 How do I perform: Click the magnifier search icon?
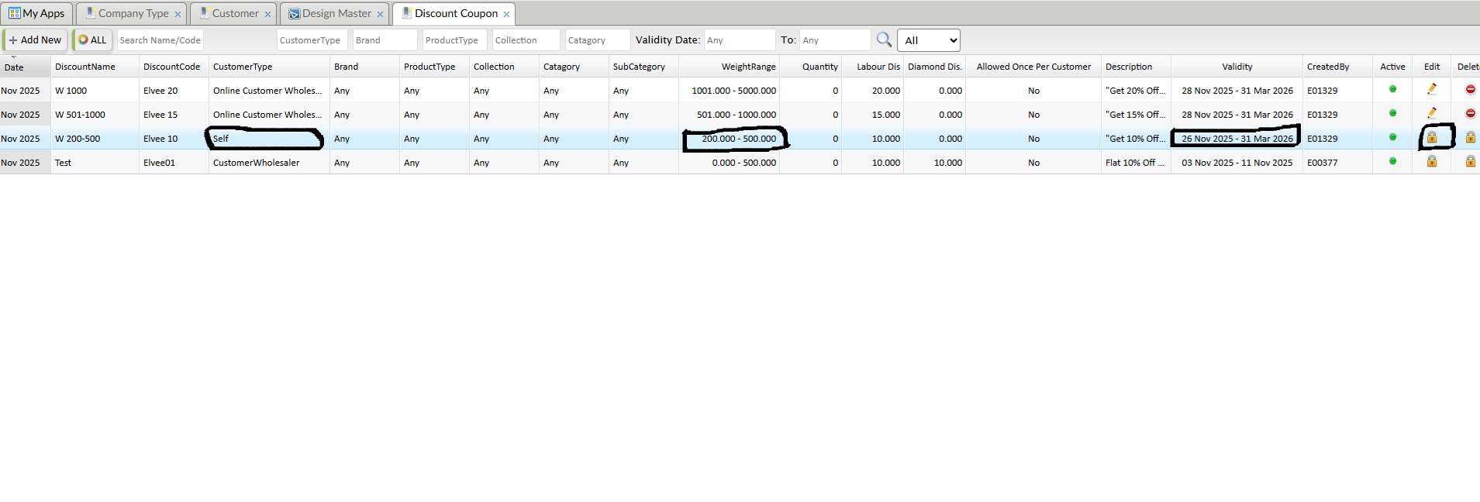tap(884, 40)
